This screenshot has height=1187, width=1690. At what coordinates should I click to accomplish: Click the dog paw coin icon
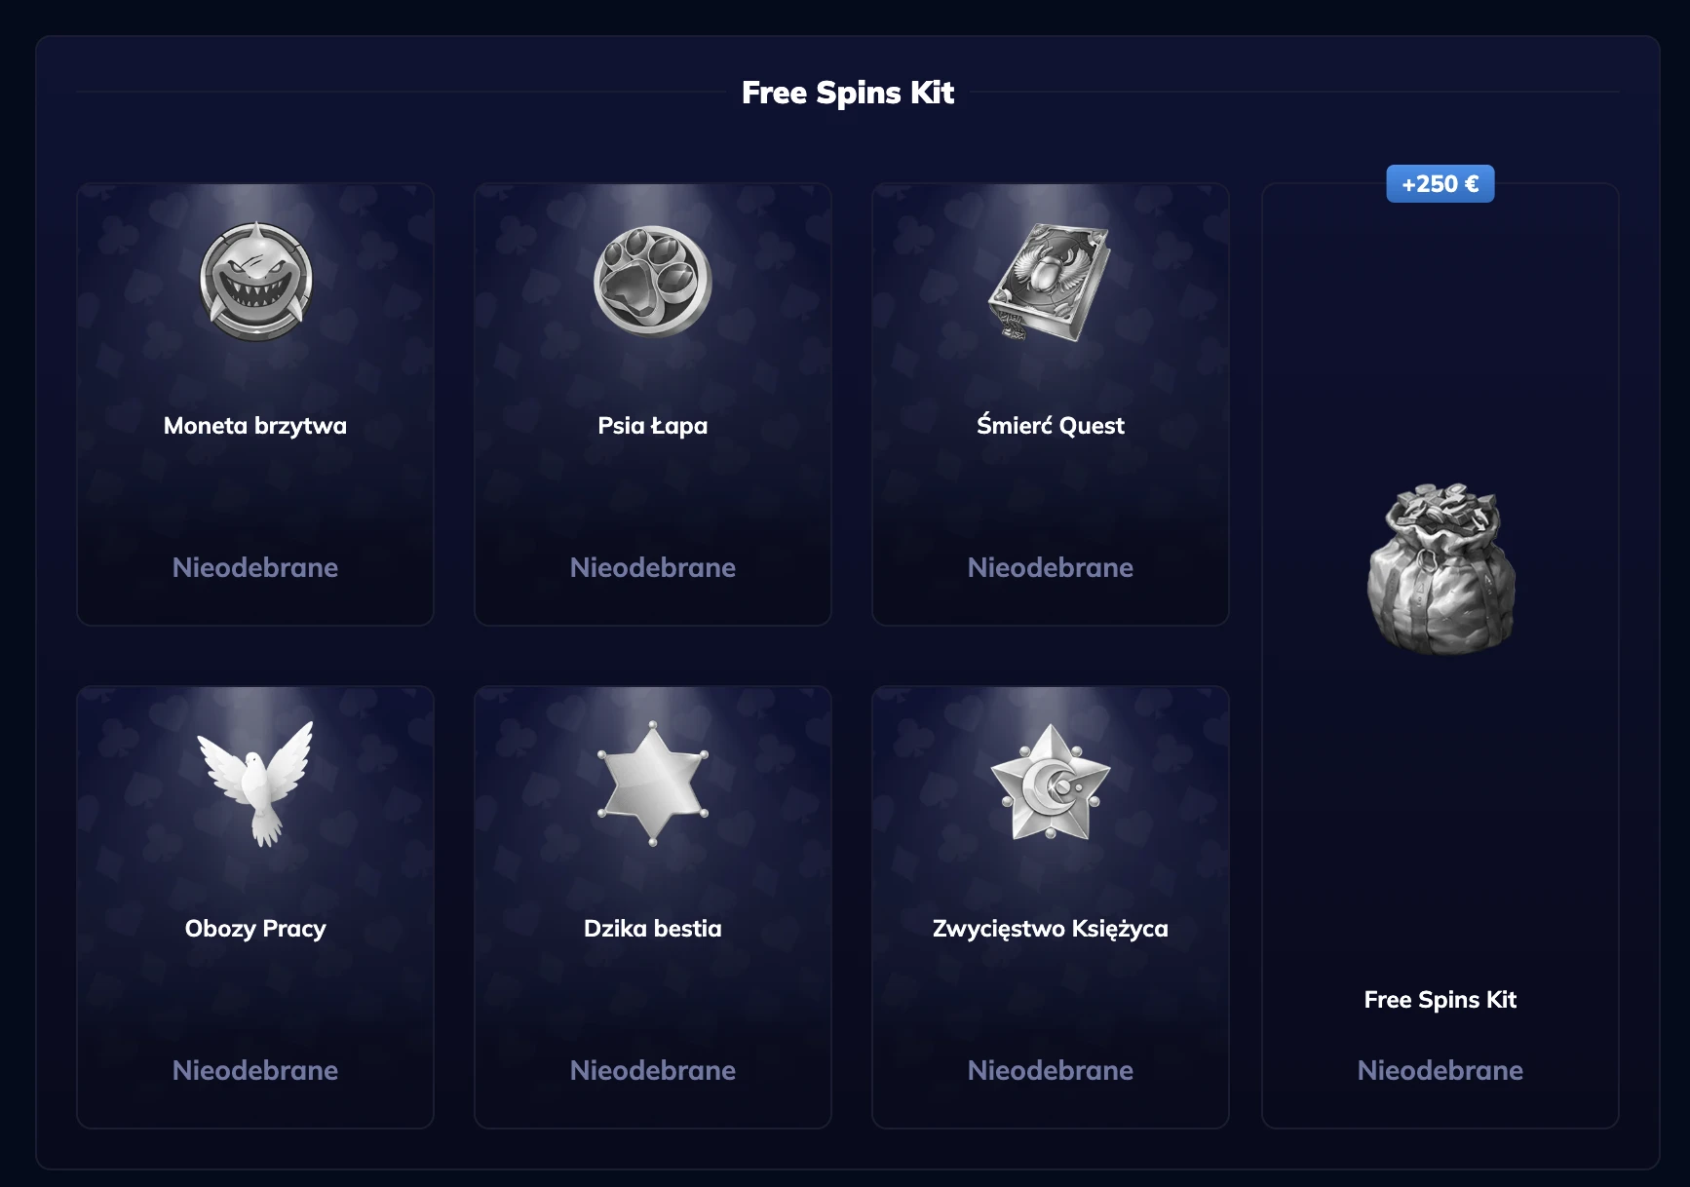pos(653,282)
